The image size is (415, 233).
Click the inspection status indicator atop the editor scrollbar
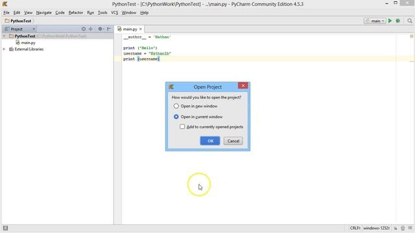pyautogui.click(x=412, y=36)
